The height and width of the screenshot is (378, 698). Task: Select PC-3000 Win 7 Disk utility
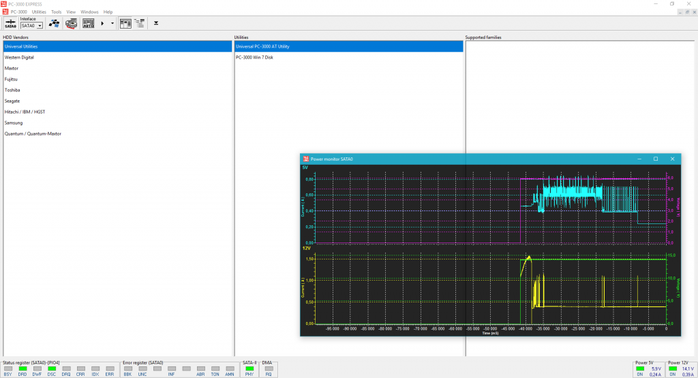click(254, 57)
